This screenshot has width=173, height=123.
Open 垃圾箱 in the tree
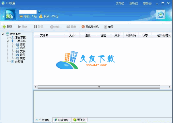19,61
